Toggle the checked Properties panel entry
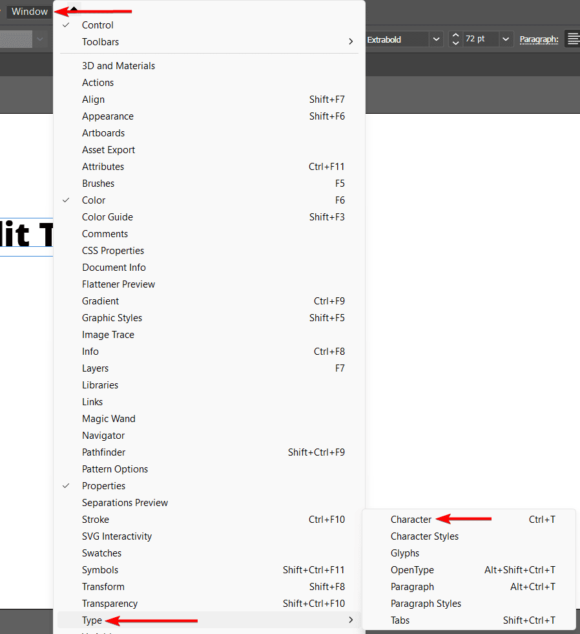 [103, 486]
